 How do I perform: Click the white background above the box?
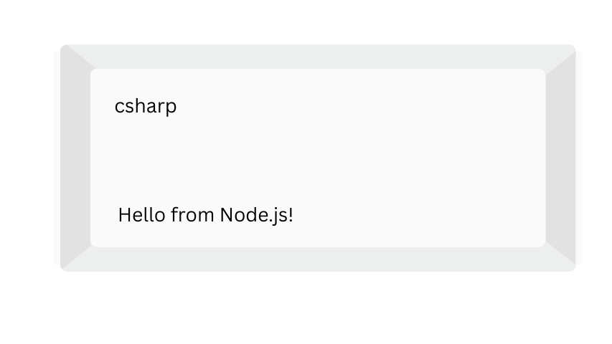point(318,21)
